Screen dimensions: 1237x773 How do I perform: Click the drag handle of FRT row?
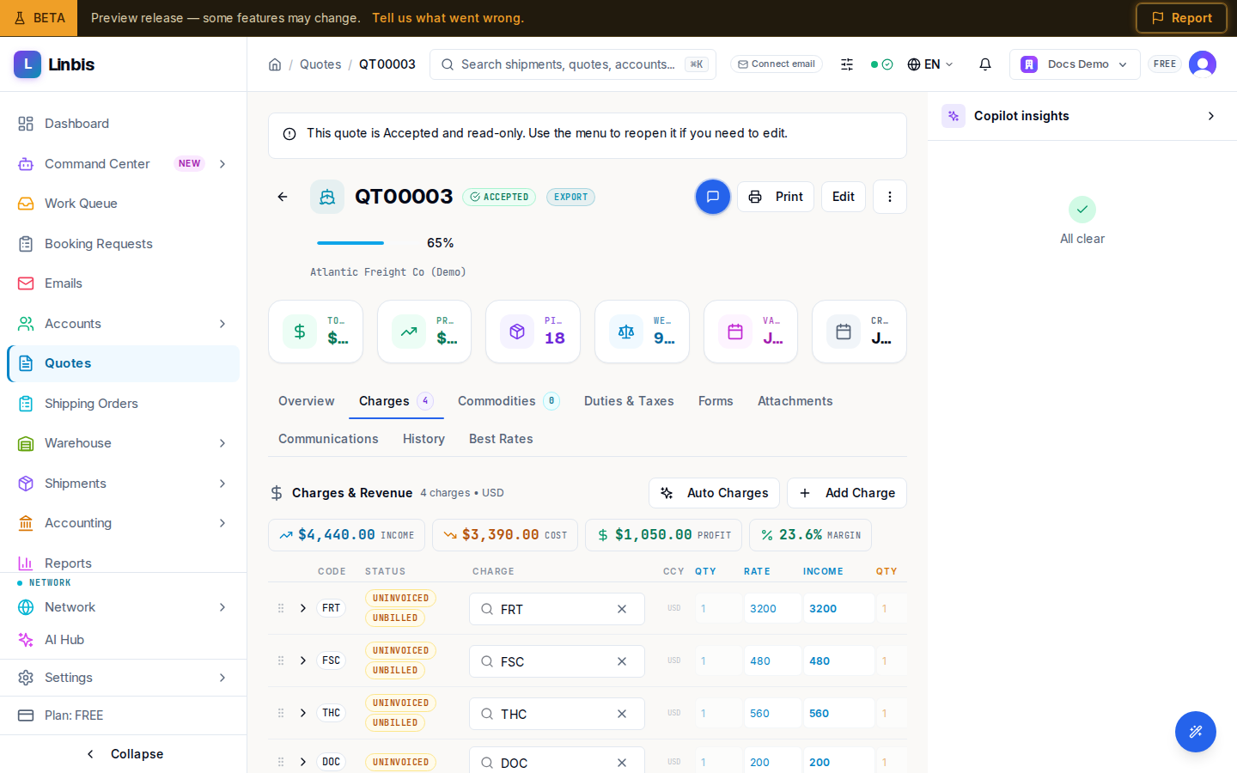(281, 608)
